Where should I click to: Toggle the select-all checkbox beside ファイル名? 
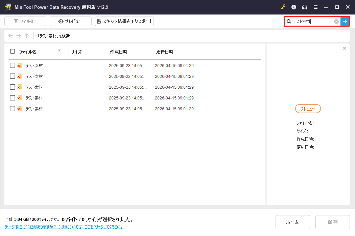click(x=13, y=52)
